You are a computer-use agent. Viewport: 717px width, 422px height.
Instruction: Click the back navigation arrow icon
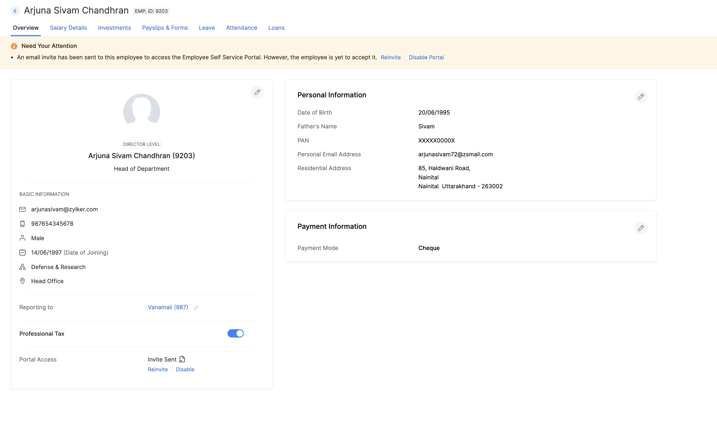(14, 10)
